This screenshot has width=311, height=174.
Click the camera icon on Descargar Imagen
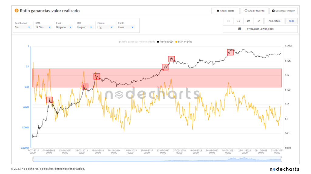[x=273, y=11]
